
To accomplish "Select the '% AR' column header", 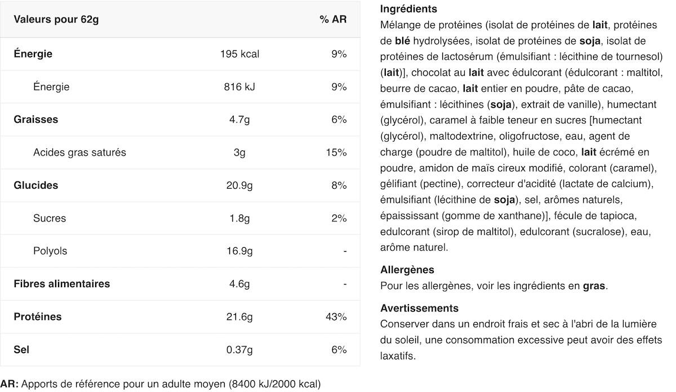I will click(x=333, y=20).
